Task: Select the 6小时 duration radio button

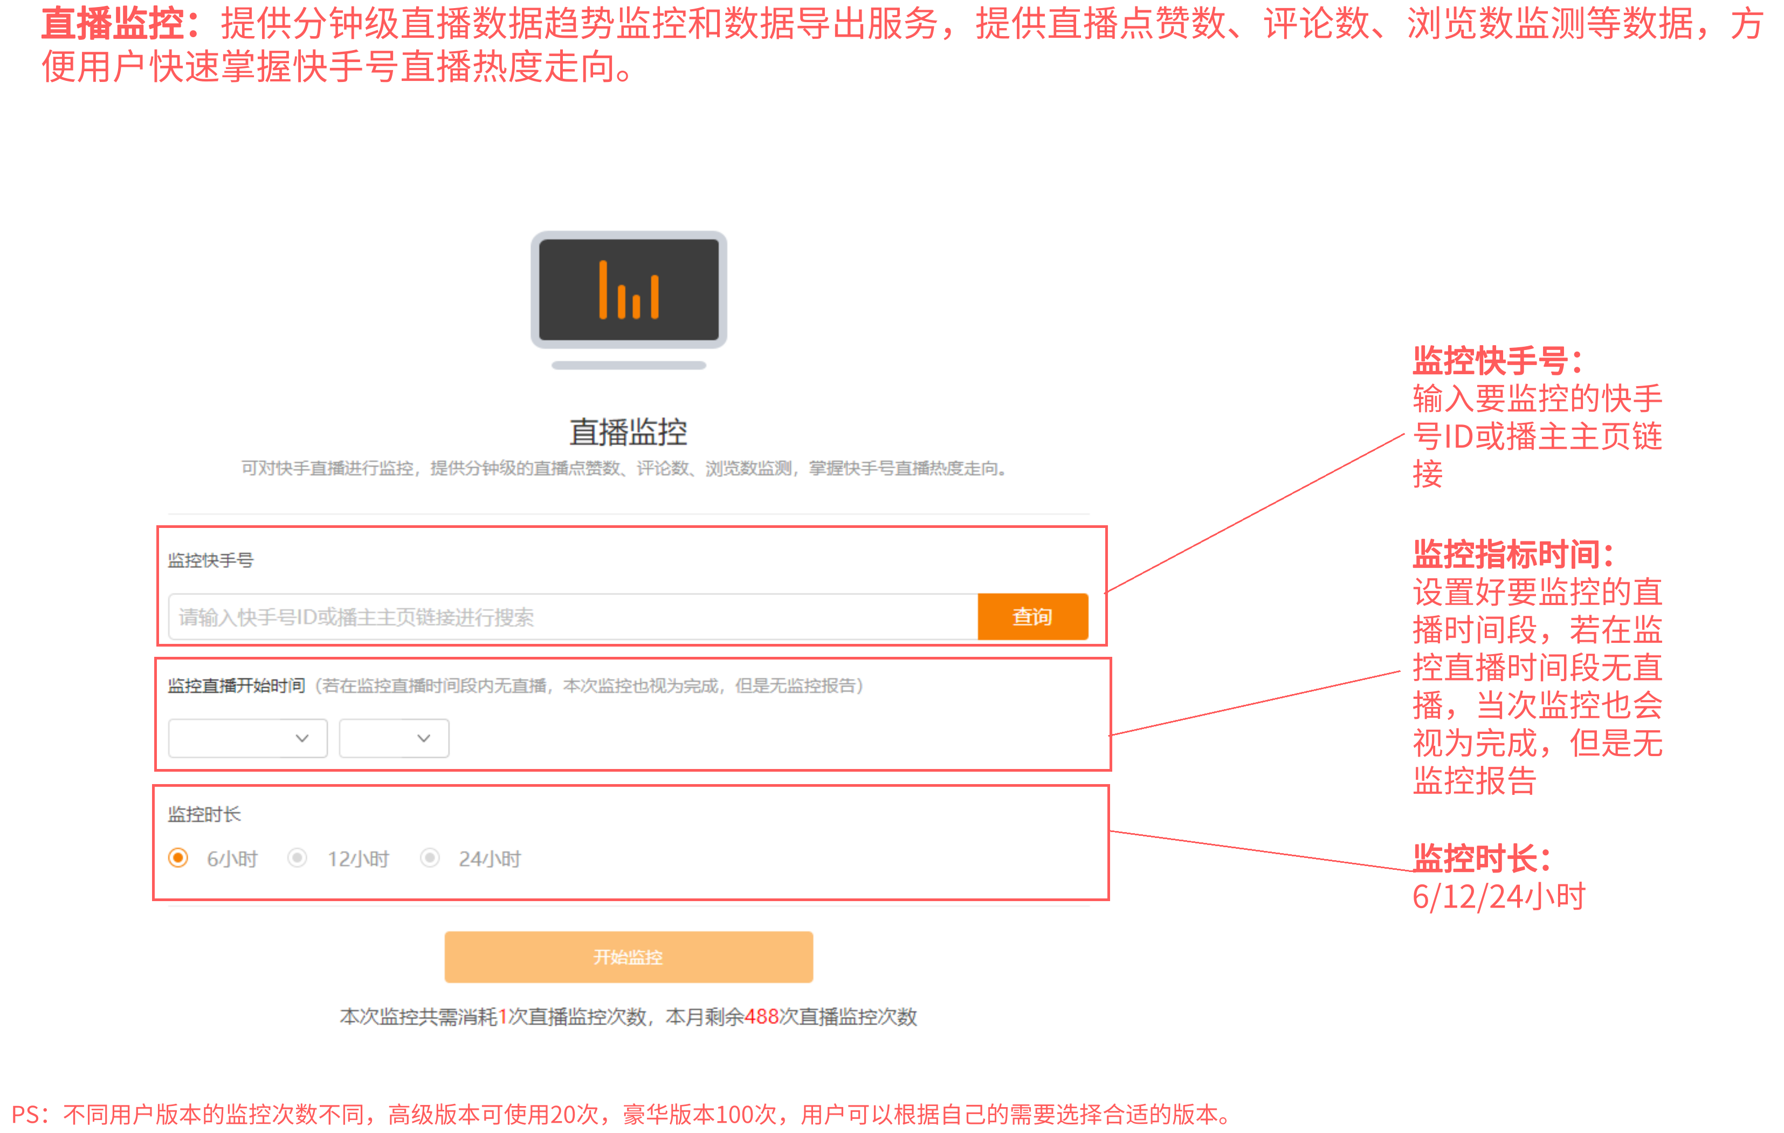Action: (178, 858)
